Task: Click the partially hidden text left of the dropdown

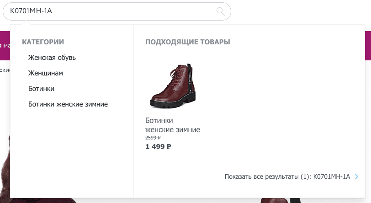Action: pos(5,70)
